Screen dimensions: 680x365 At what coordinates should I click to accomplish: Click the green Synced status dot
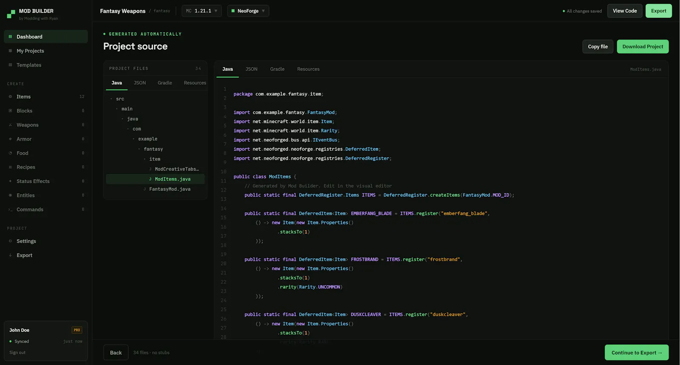click(11, 341)
